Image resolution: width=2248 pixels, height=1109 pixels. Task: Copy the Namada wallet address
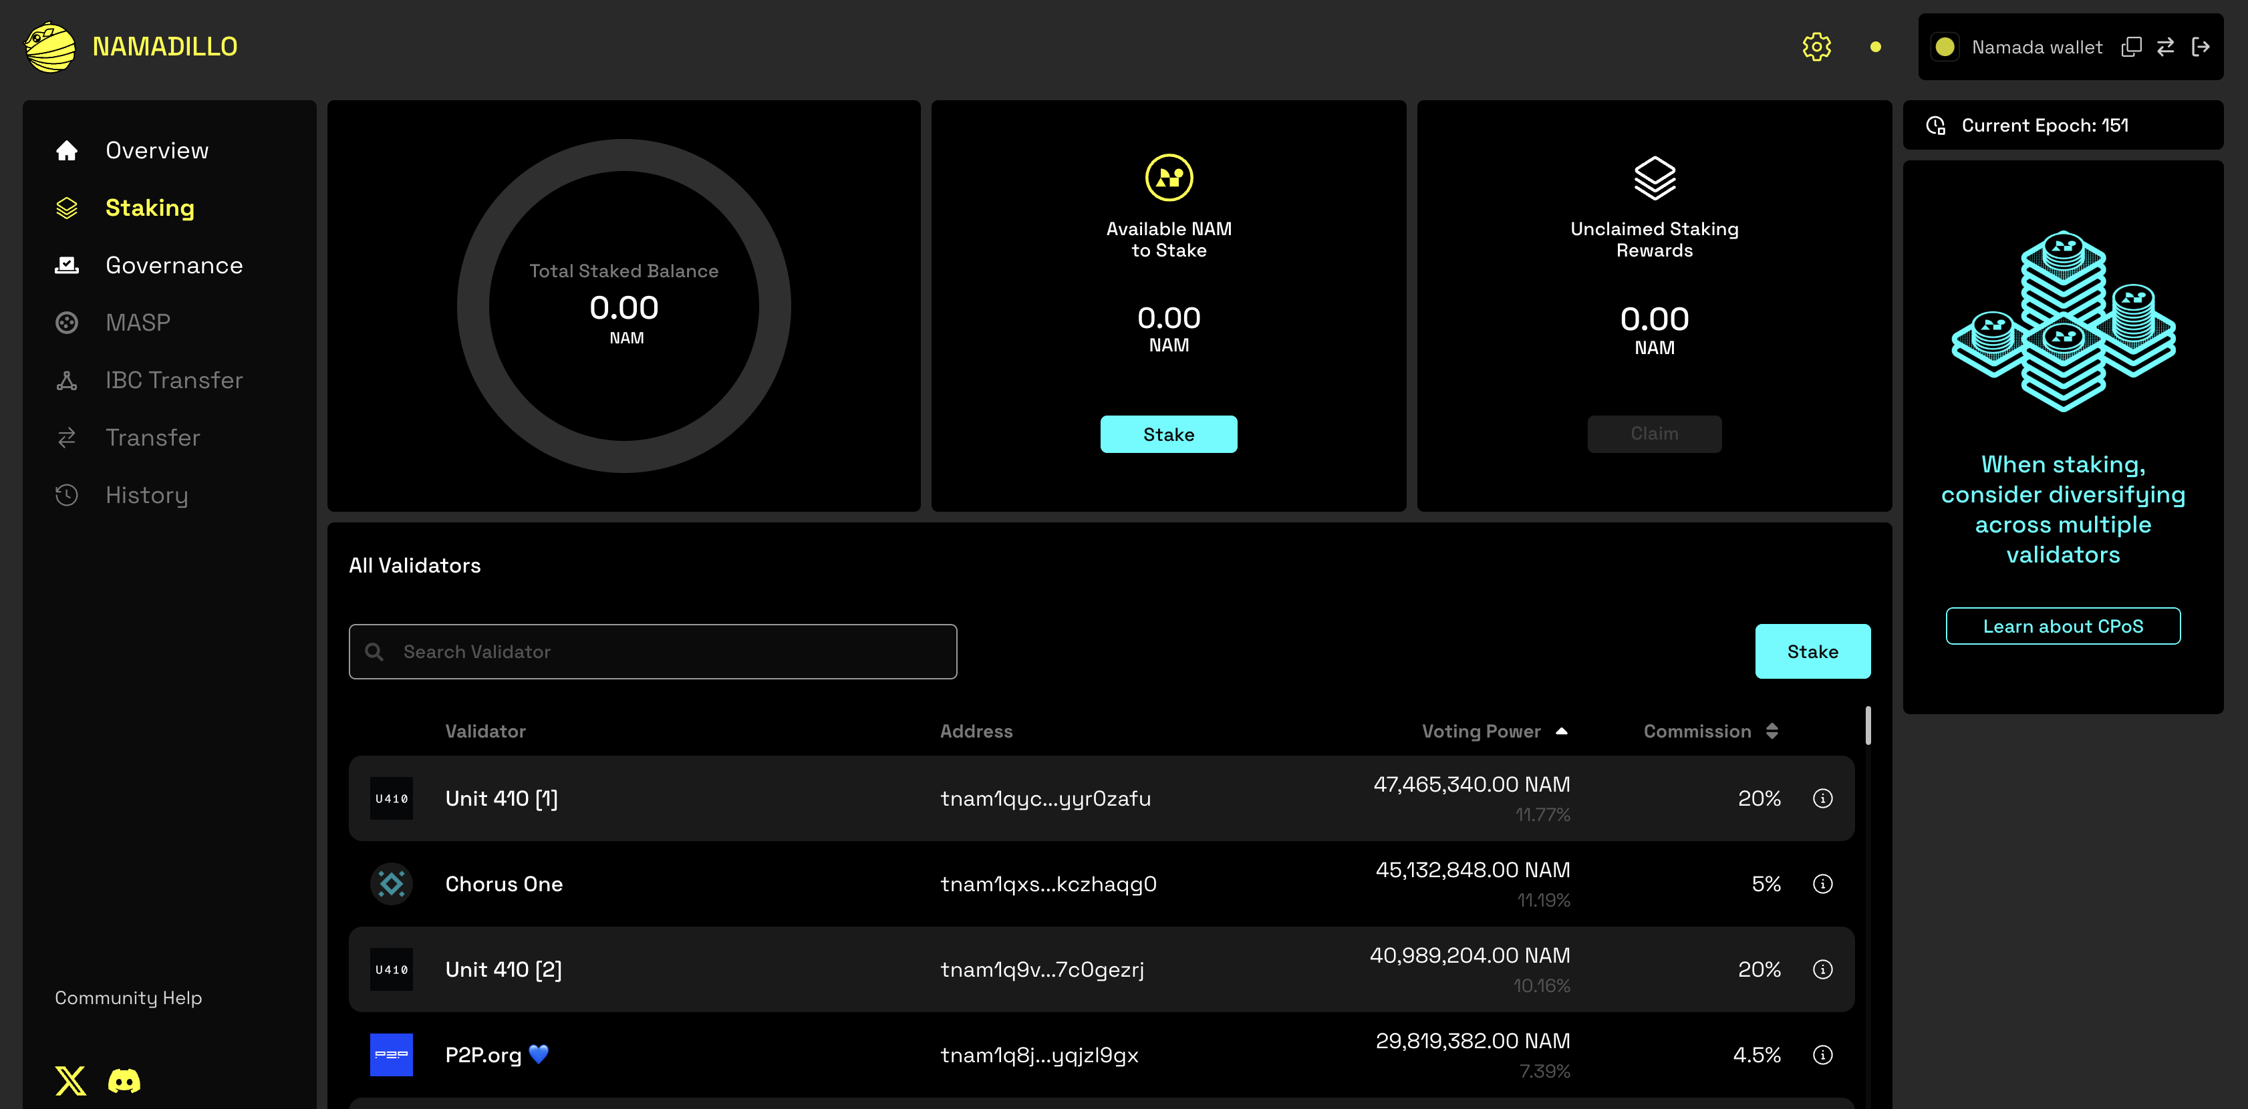click(2131, 47)
